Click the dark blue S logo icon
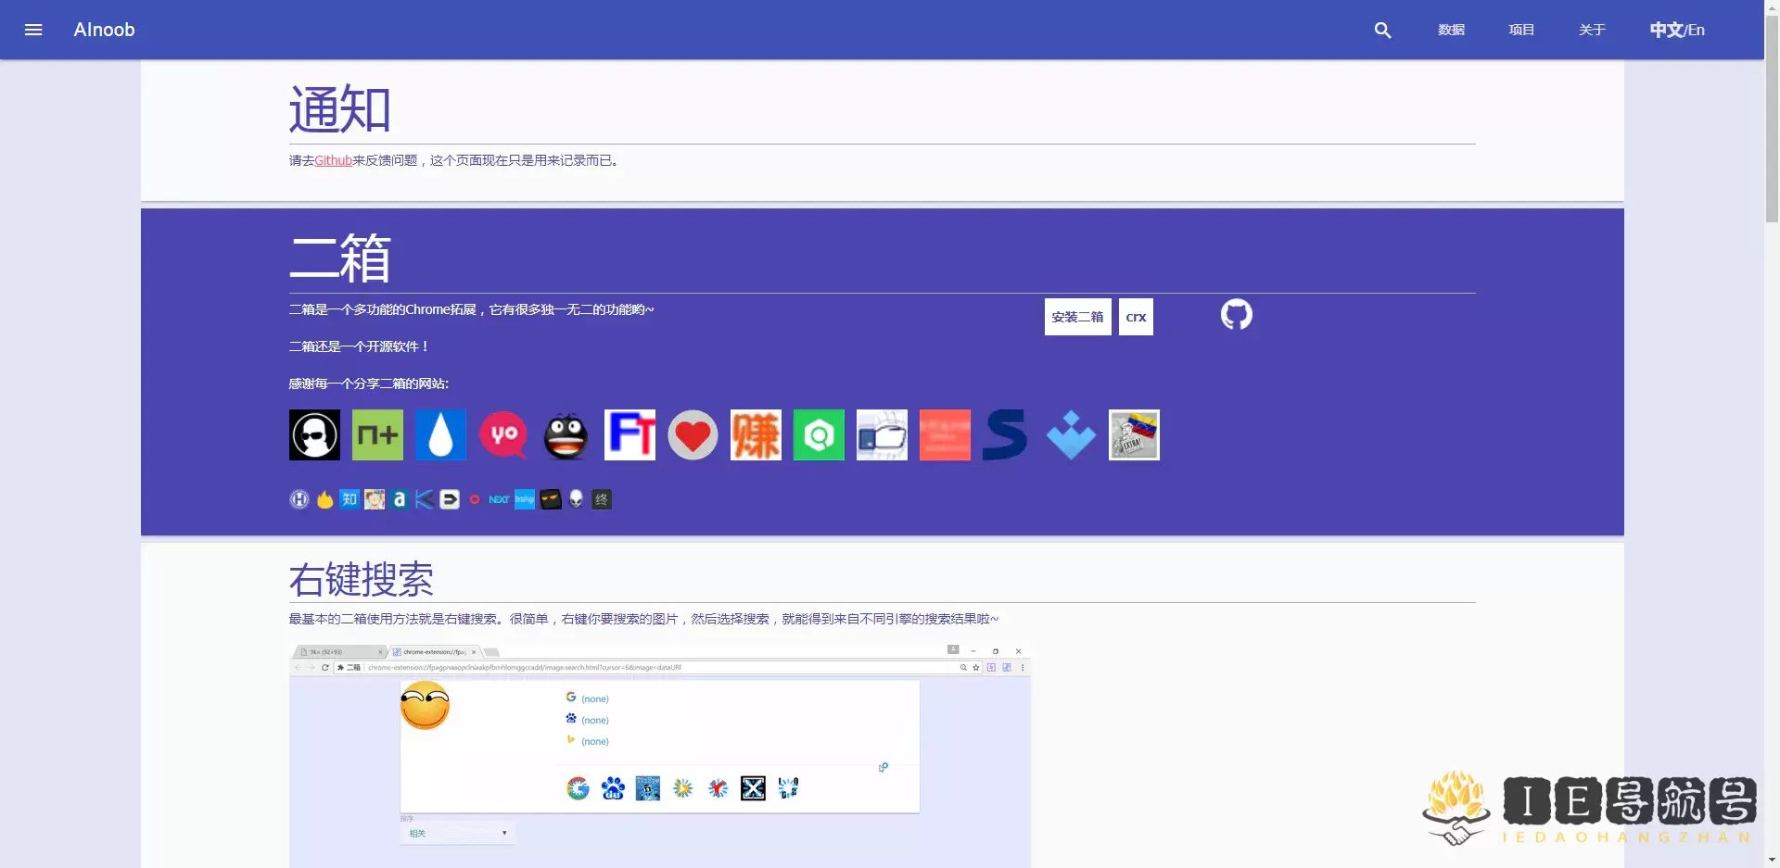 click(1006, 435)
